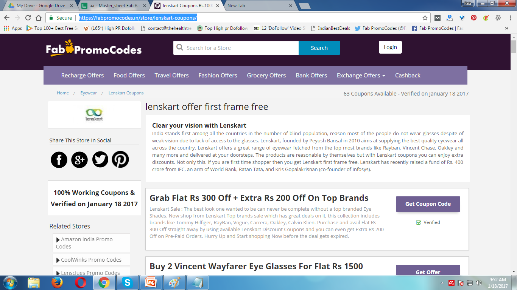517x290 pixels.
Task: Go back to previous page
Action: coord(7,18)
